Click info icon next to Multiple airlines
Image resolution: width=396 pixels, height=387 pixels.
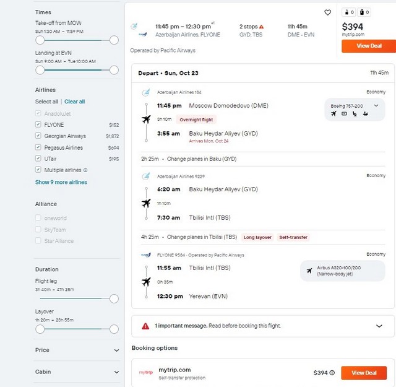(x=85, y=170)
